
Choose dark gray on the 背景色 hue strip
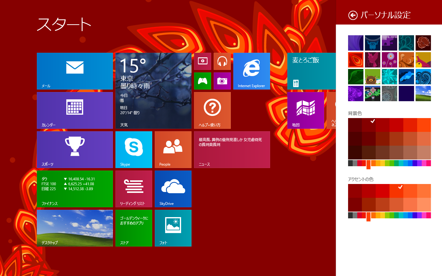tap(350, 163)
